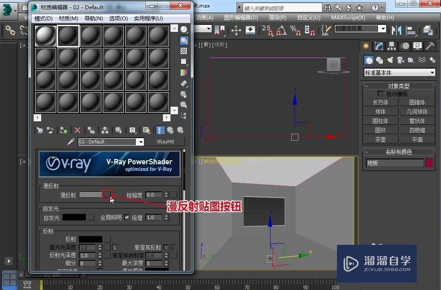This screenshot has width=441, height=290.
Task: Expand the 标准基本体 dropdown
Action: click(x=432, y=73)
